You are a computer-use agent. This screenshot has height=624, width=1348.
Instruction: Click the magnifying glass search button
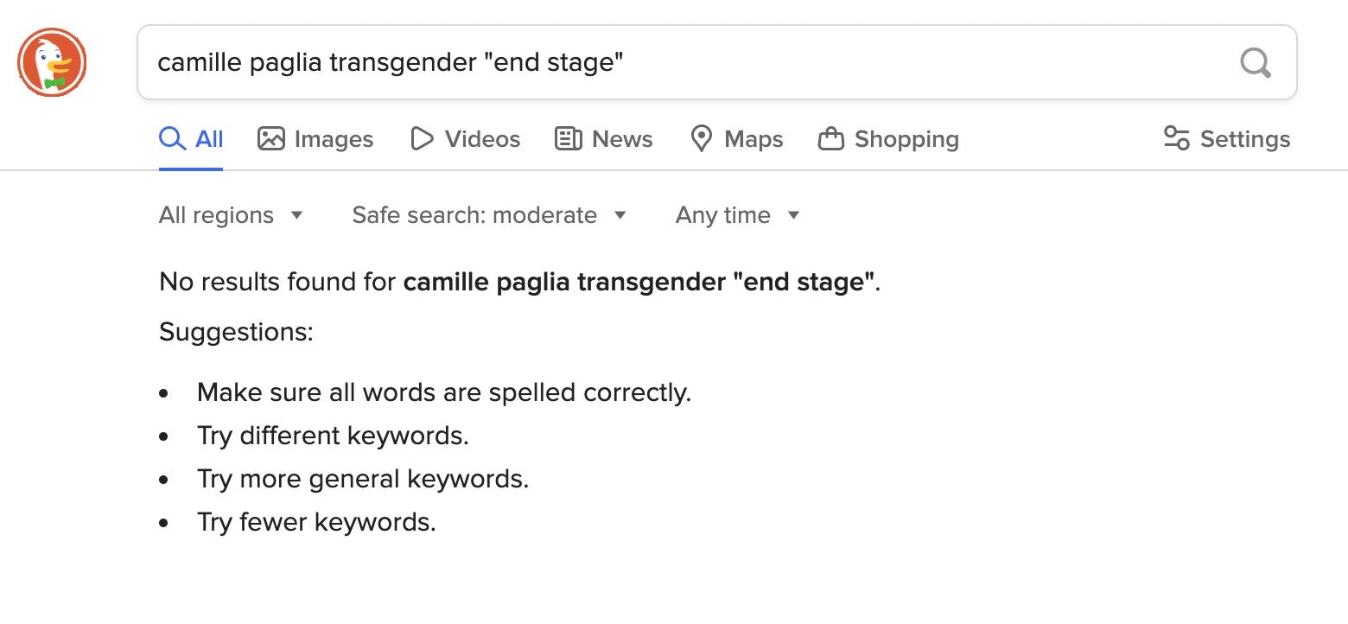pyautogui.click(x=1255, y=62)
